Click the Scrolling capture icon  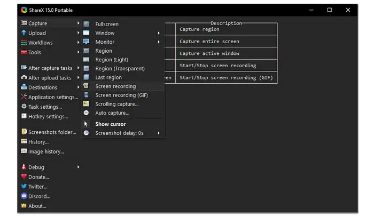(x=86, y=104)
